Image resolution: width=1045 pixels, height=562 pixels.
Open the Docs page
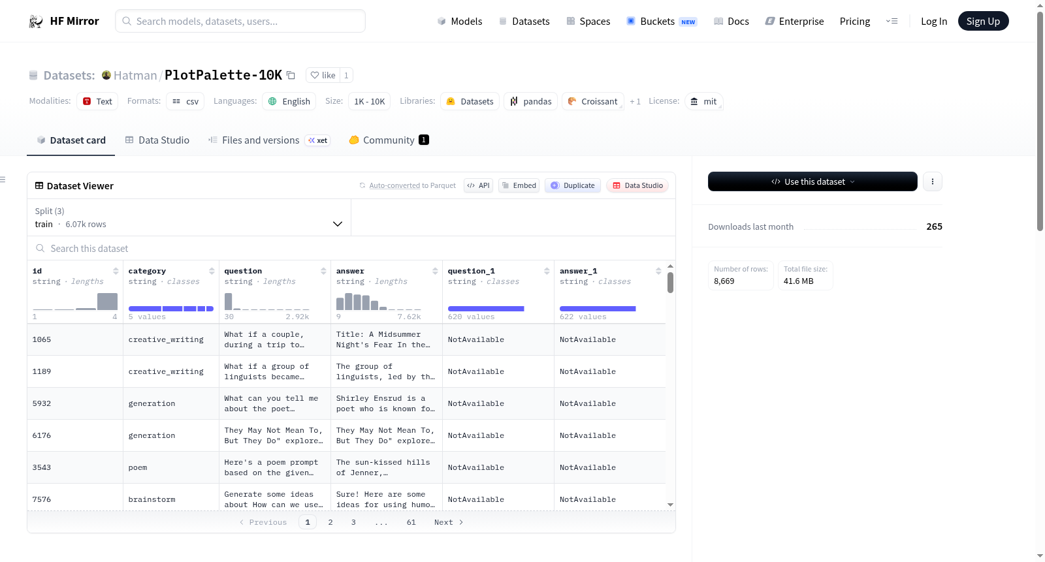click(x=731, y=22)
